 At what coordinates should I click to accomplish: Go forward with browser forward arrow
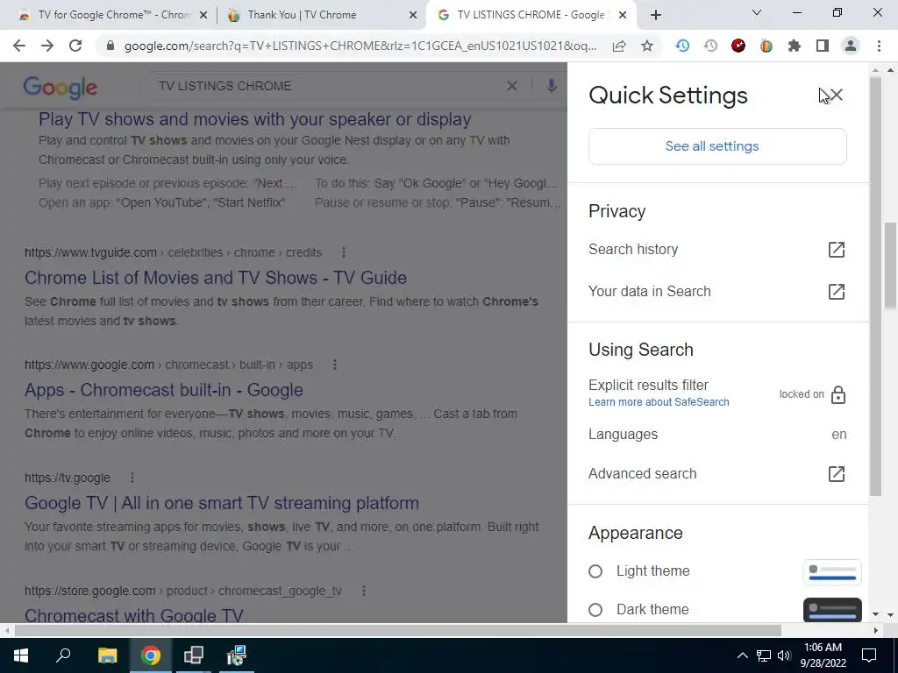pyautogui.click(x=47, y=46)
